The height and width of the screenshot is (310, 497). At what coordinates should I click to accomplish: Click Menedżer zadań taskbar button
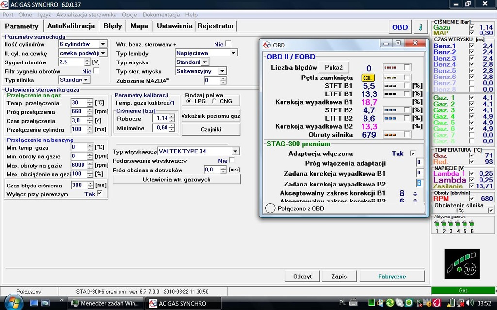point(105,303)
